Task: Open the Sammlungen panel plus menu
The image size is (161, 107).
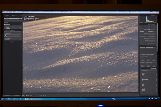Action: coord(21,24)
